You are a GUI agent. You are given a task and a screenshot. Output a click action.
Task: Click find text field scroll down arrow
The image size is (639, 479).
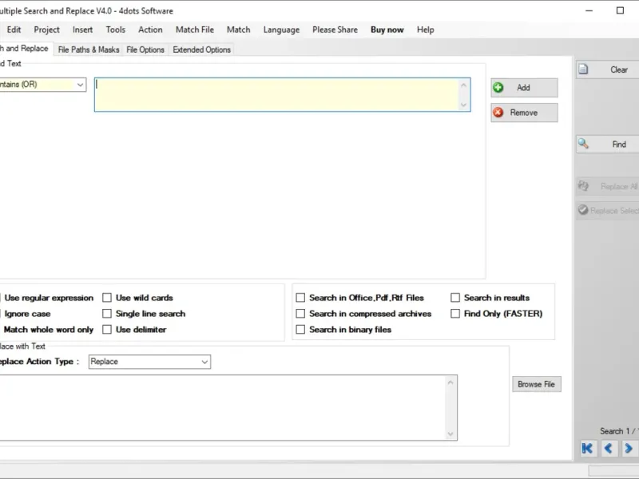[x=464, y=105]
